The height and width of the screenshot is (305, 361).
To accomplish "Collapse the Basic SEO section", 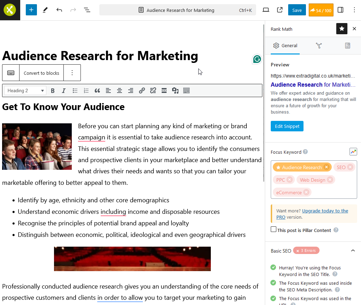I will click(353, 250).
